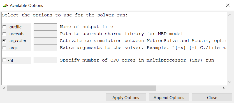
Task: Select the -args text field
Action: [x=45, y=48]
